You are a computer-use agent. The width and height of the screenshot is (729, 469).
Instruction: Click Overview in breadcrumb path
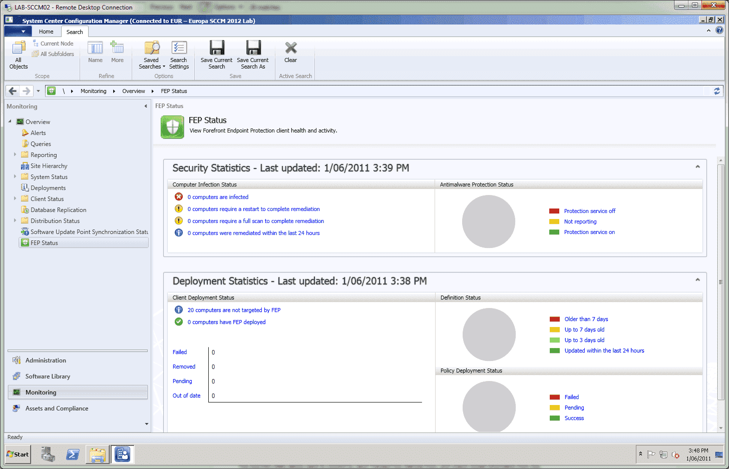coord(134,91)
